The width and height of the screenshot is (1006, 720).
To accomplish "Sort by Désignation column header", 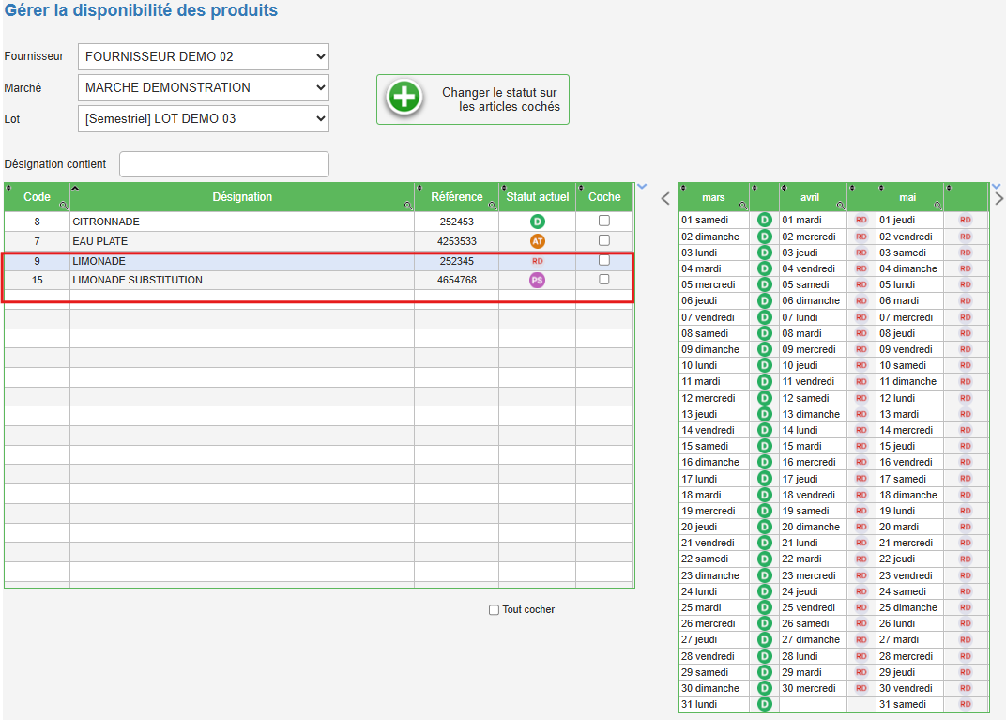I will click(242, 197).
